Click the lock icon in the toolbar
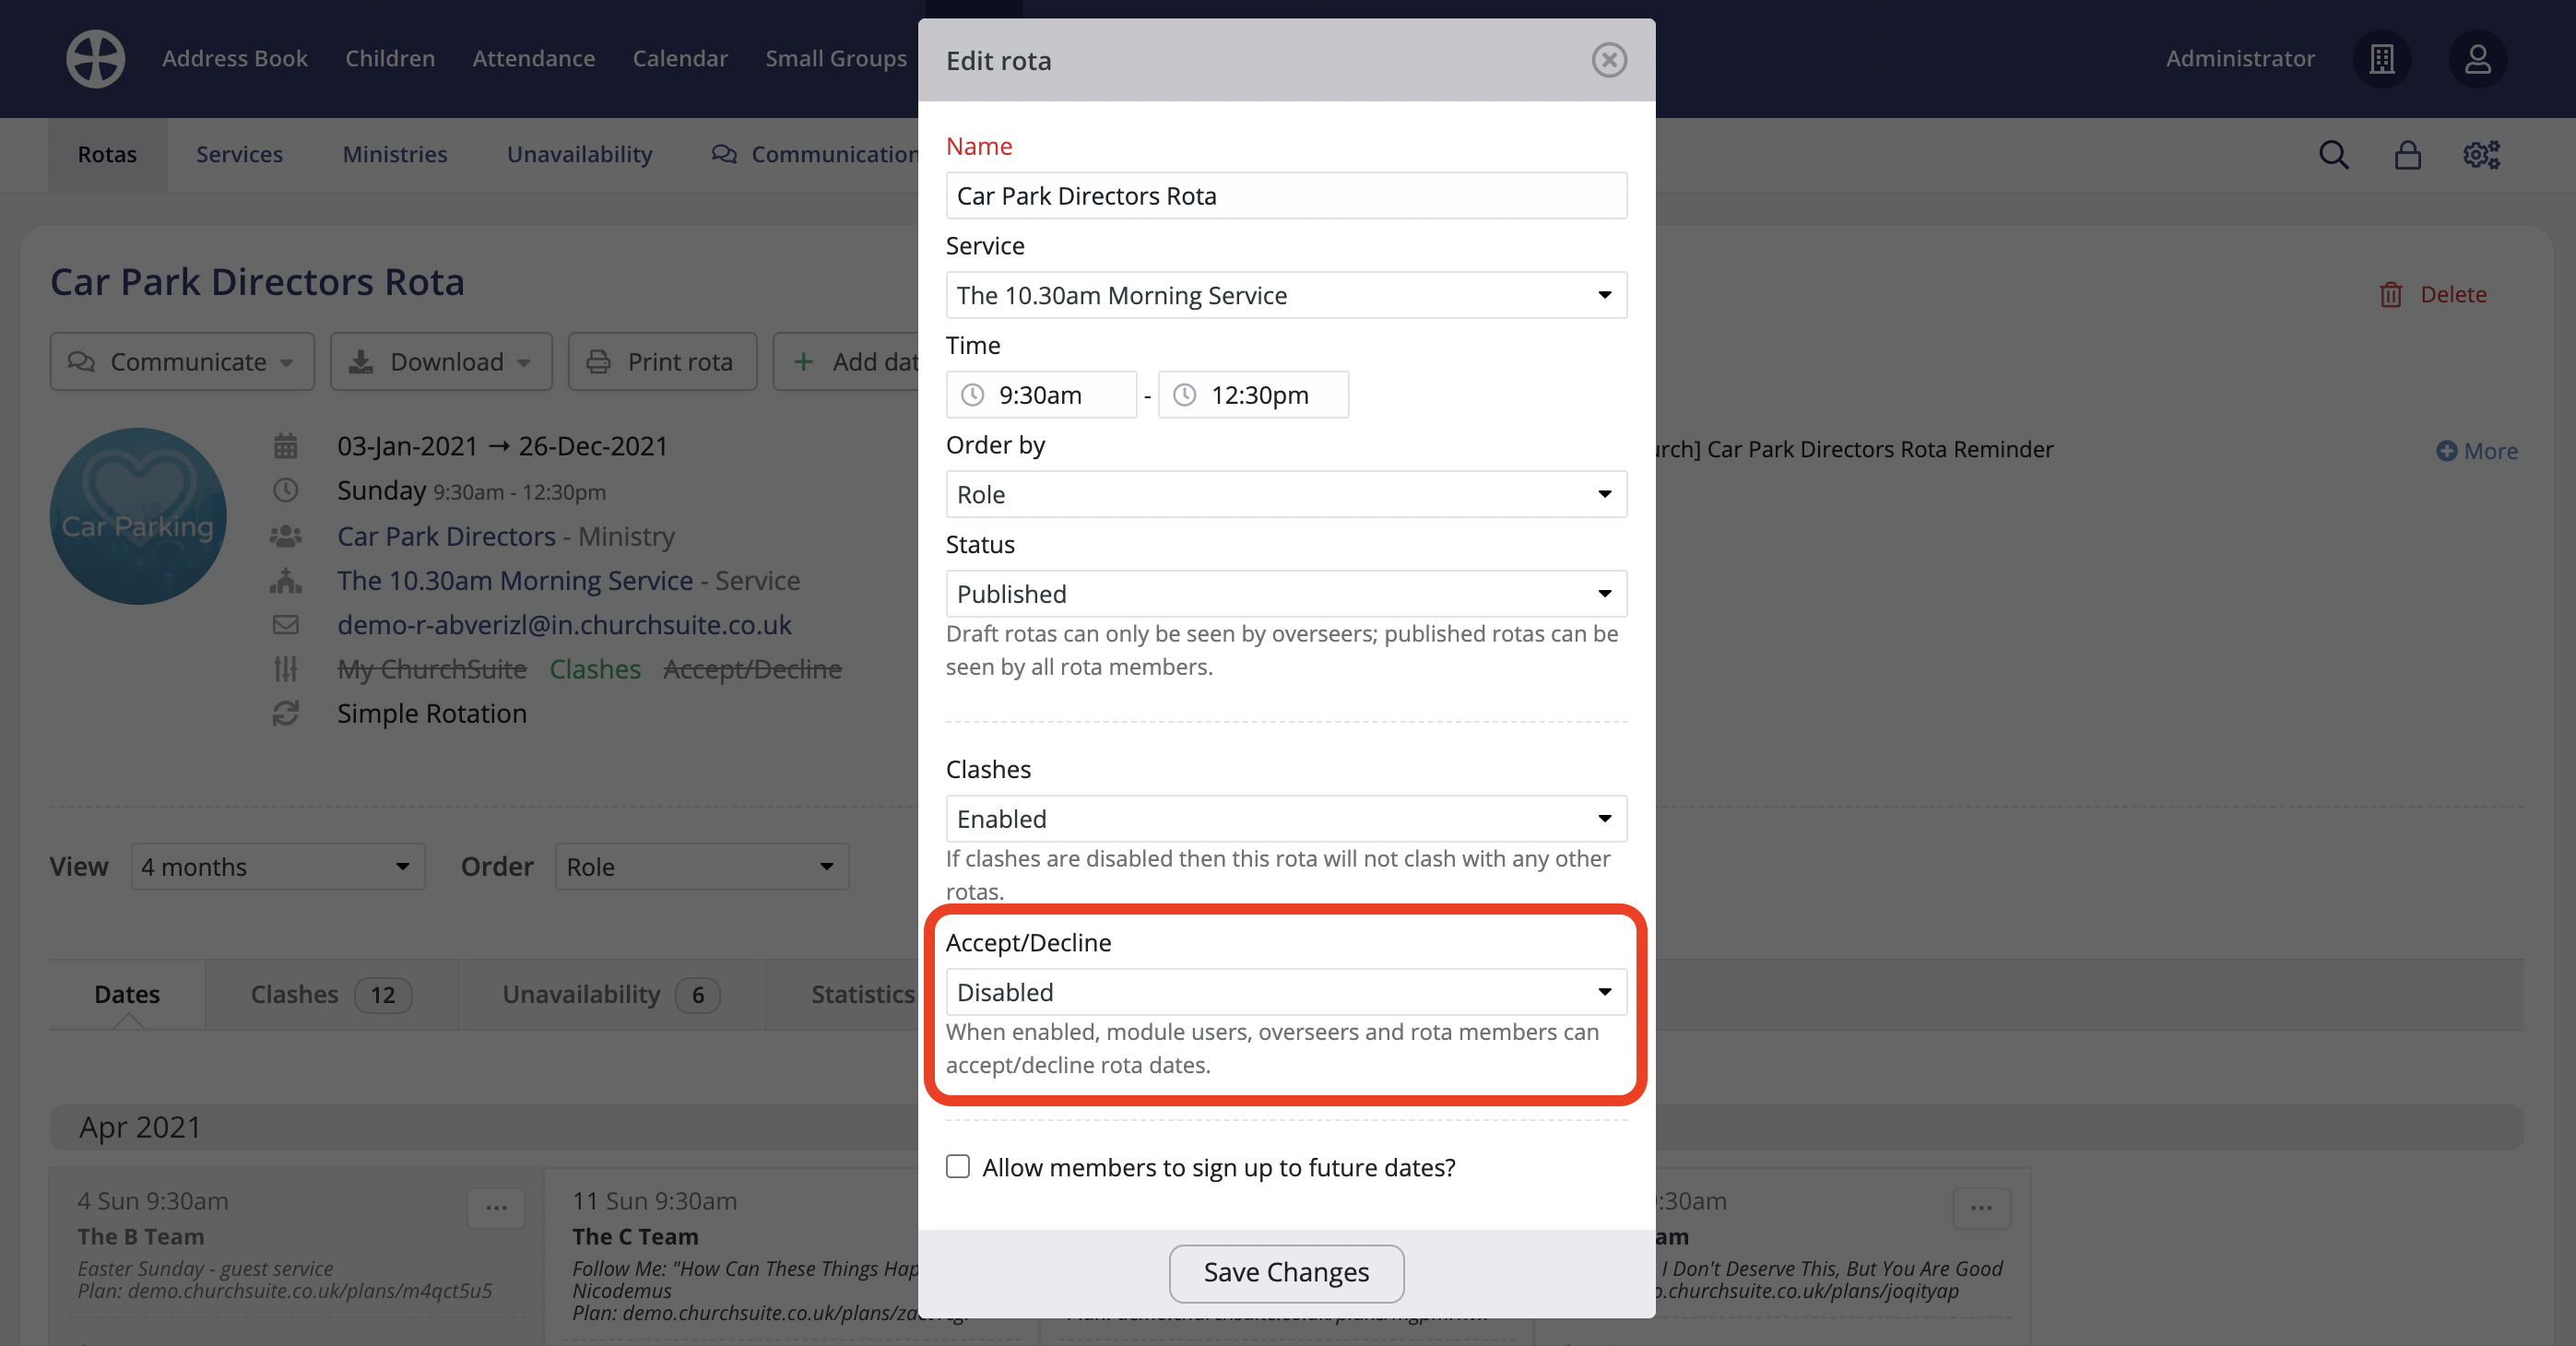2576x1346 pixels. (2407, 155)
